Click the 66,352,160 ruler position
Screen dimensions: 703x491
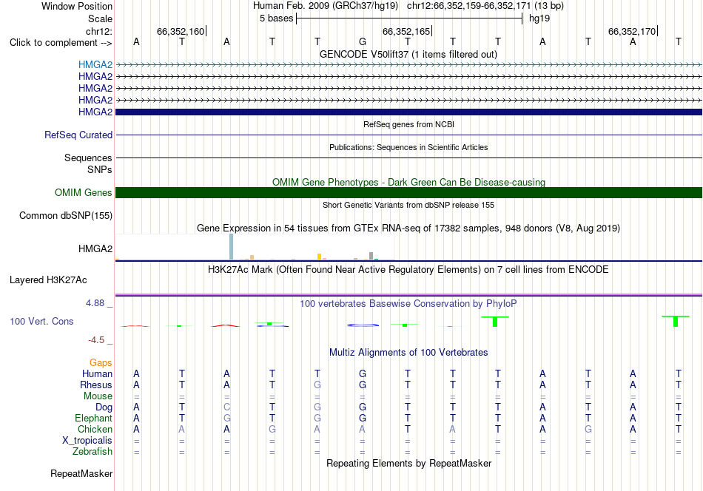(181, 31)
